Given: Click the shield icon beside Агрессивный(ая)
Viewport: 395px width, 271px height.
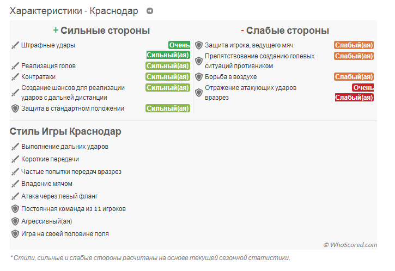Looking at the screenshot, I should (x=15, y=221).
